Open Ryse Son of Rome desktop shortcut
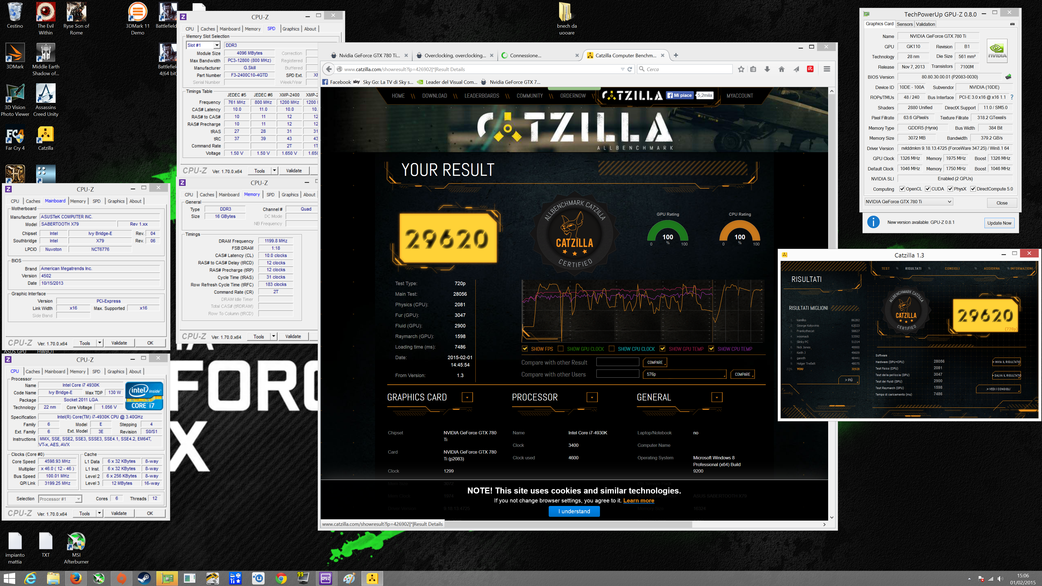This screenshot has width=1042, height=586. (76, 18)
